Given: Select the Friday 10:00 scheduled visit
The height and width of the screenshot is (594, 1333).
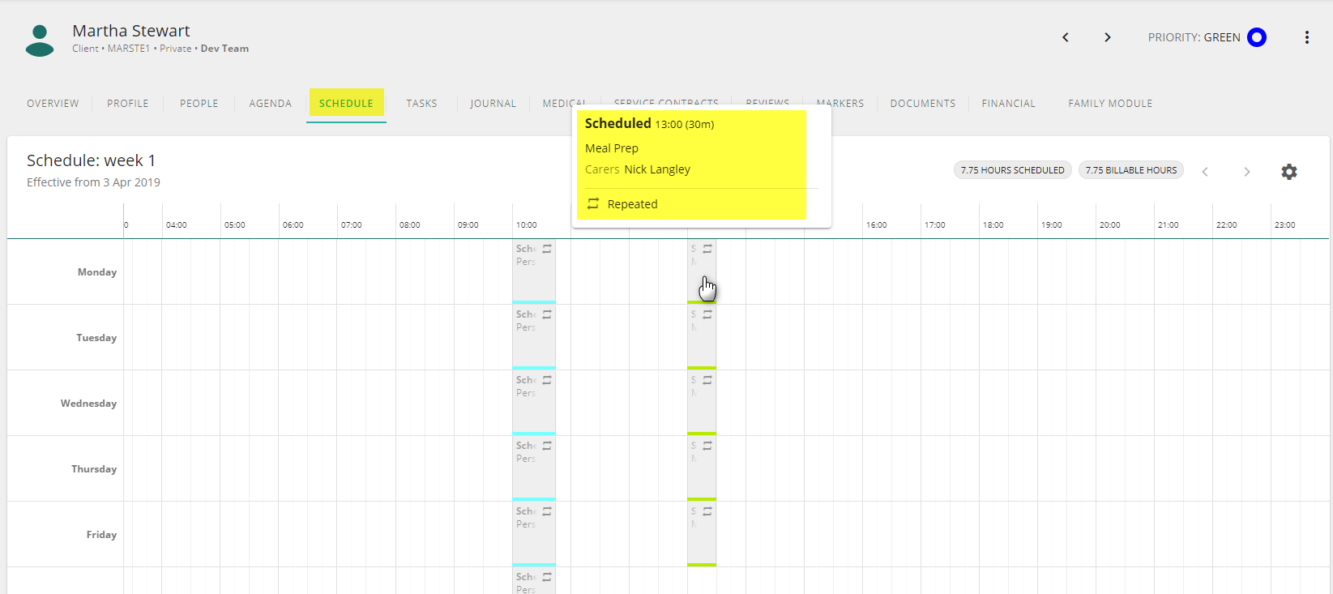Looking at the screenshot, I should coord(534,533).
